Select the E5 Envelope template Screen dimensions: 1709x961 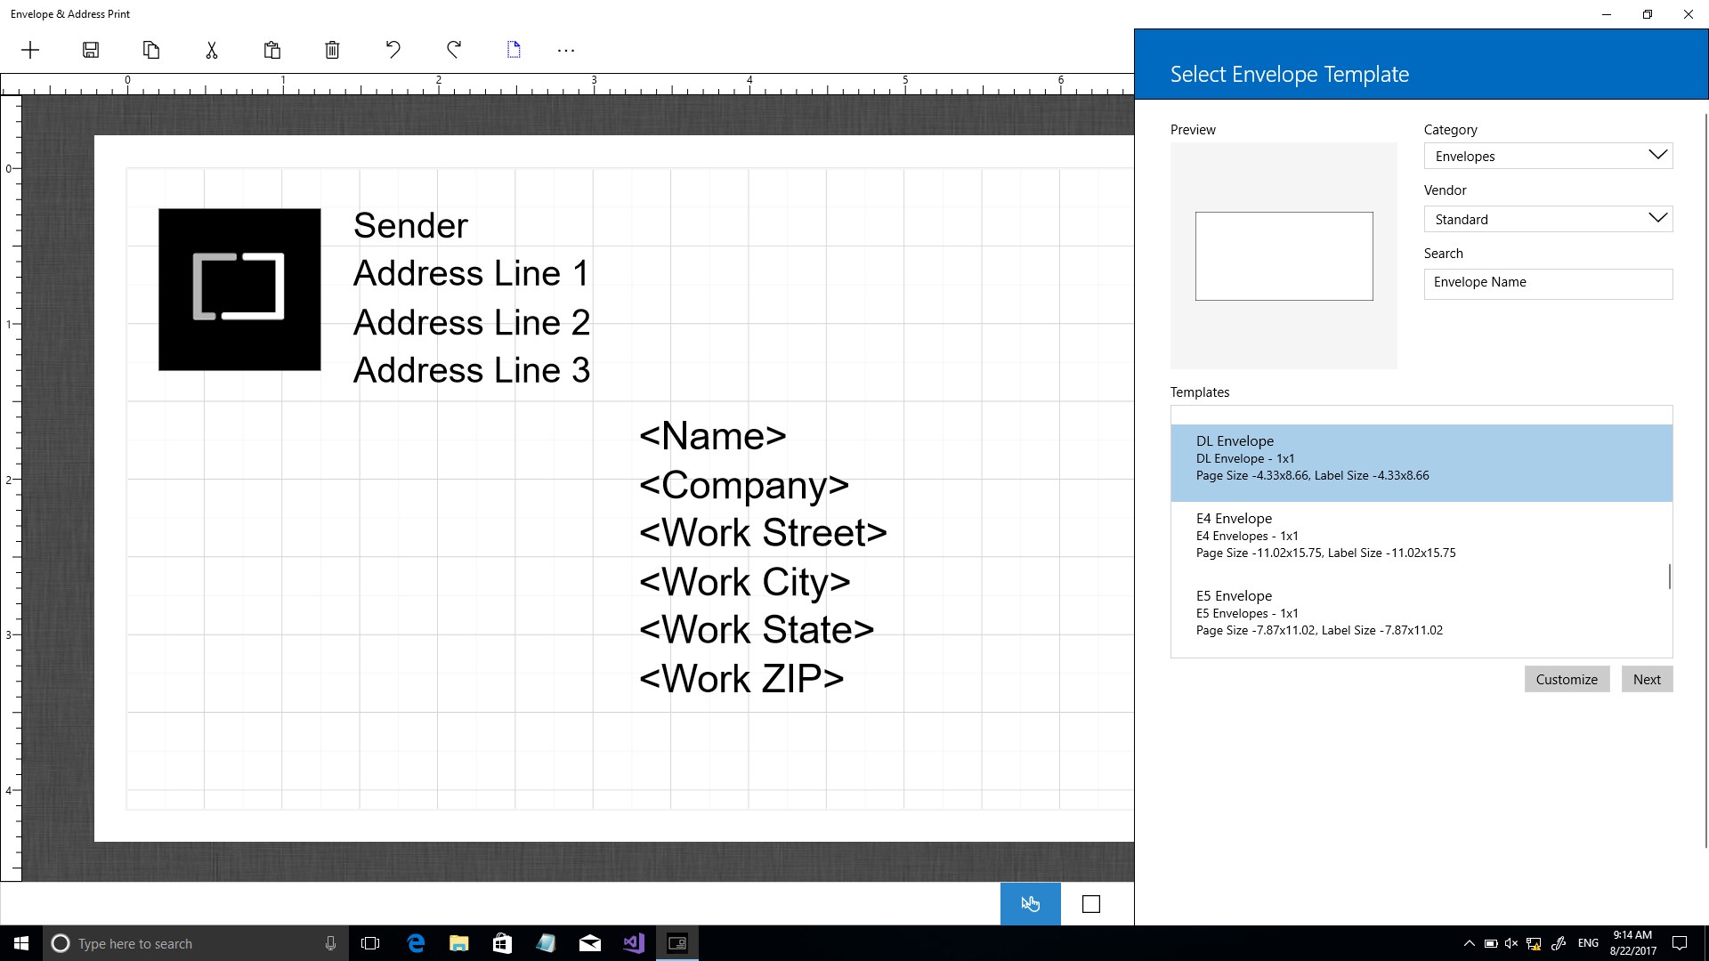point(1421,612)
